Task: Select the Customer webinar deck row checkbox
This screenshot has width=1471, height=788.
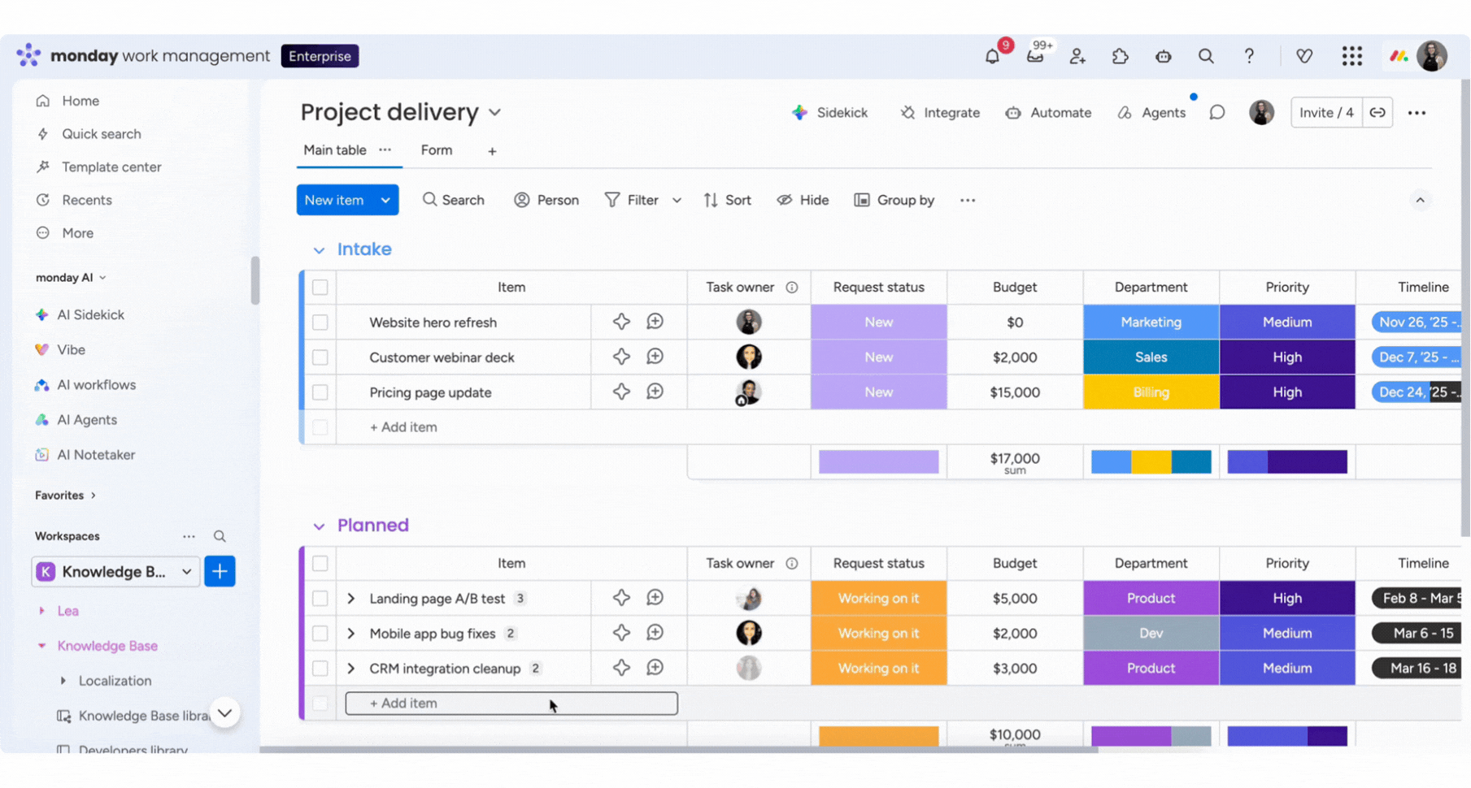Action: click(x=320, y=357)
